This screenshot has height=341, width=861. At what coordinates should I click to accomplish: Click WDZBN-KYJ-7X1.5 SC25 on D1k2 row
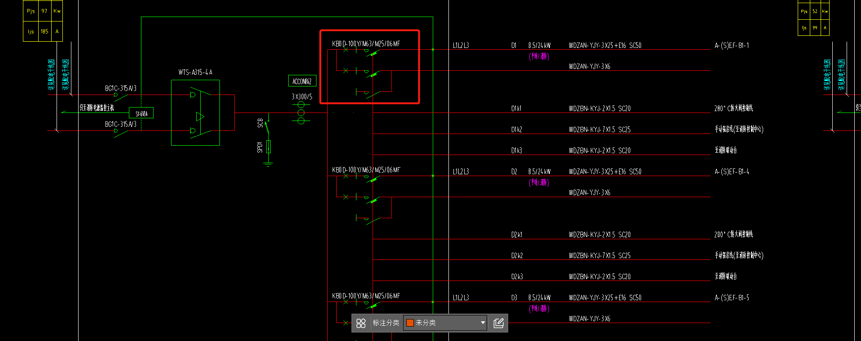tap(600, 129)
